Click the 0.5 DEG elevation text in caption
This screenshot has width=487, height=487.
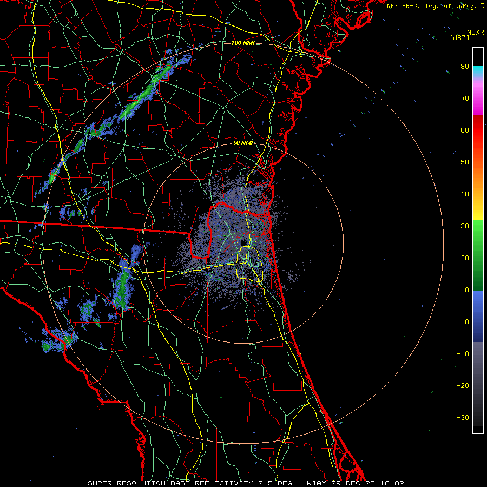point(276,483)
